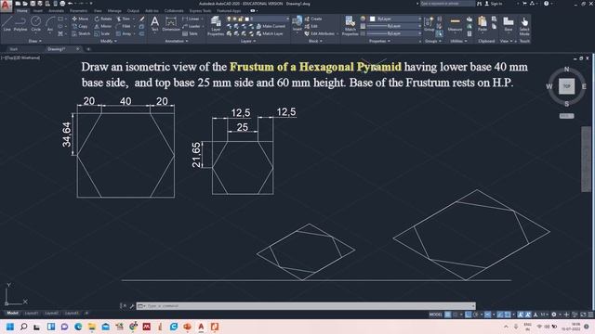Click the Select Mode touch button
Screen dimensions: 595x334
524,26
